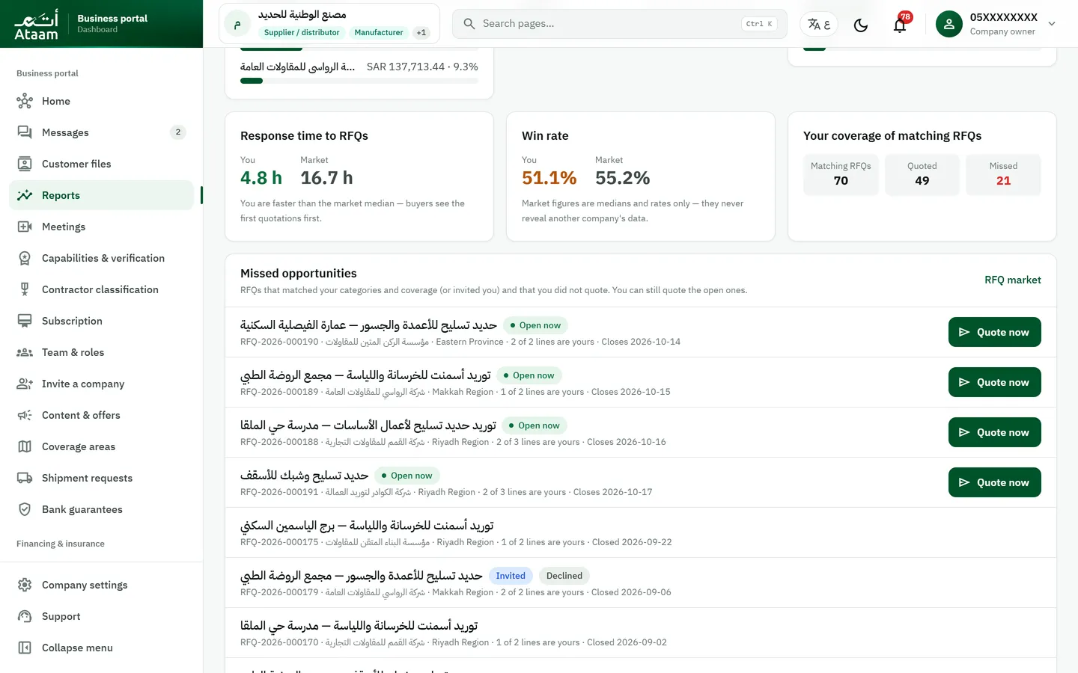Open closed RFQ-2026-000170 row

(x=641, y=633)
